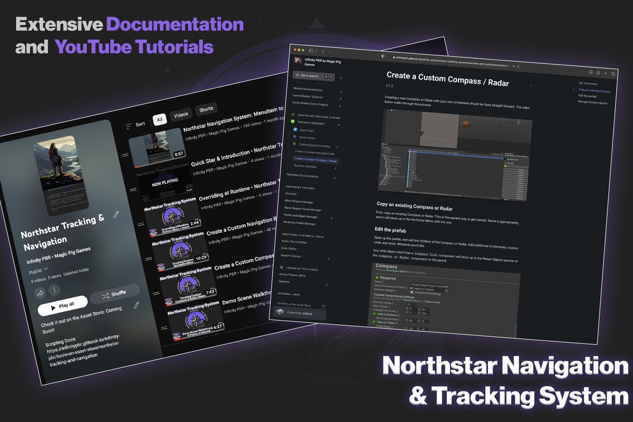Expand the Support Classes item
Image resolution: width=633 pixels, height=422 pixels.
329,258
